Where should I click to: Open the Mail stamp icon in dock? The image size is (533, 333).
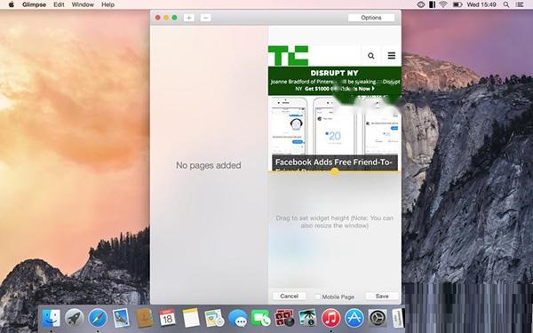121,318
